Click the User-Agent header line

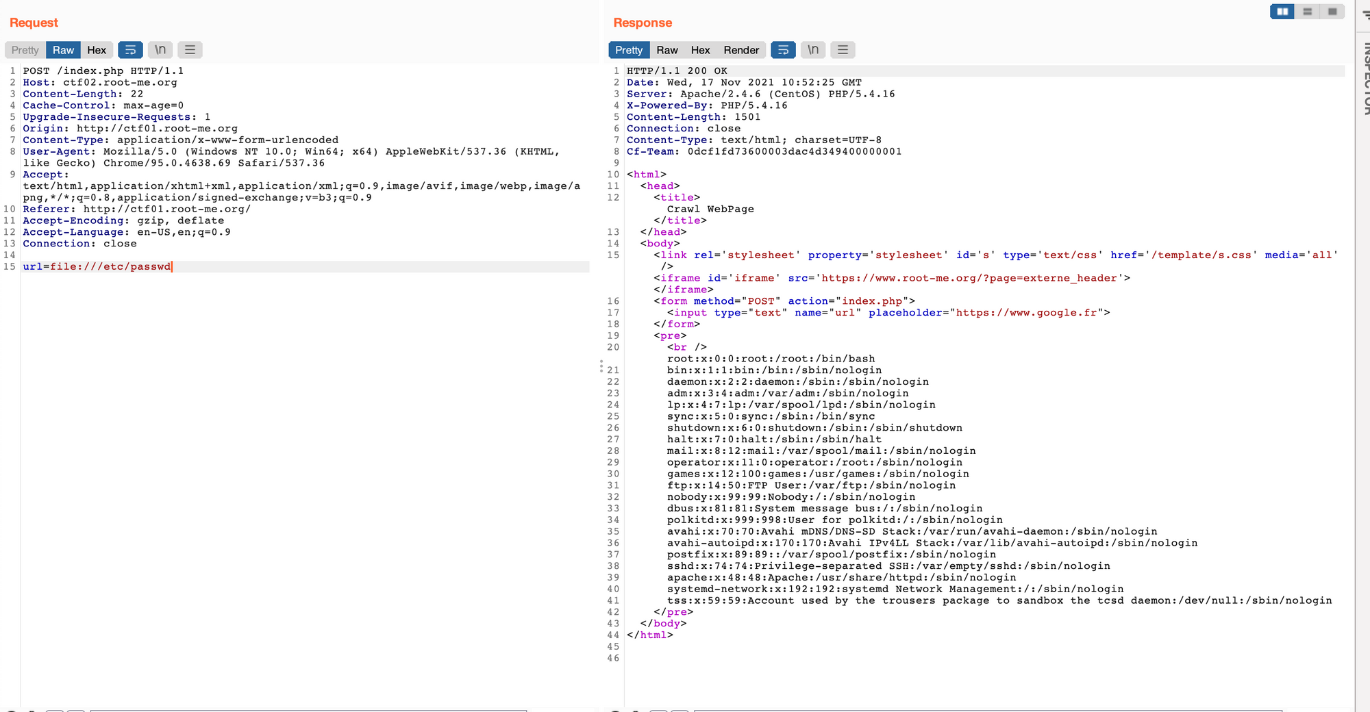(x=291, y=157)
